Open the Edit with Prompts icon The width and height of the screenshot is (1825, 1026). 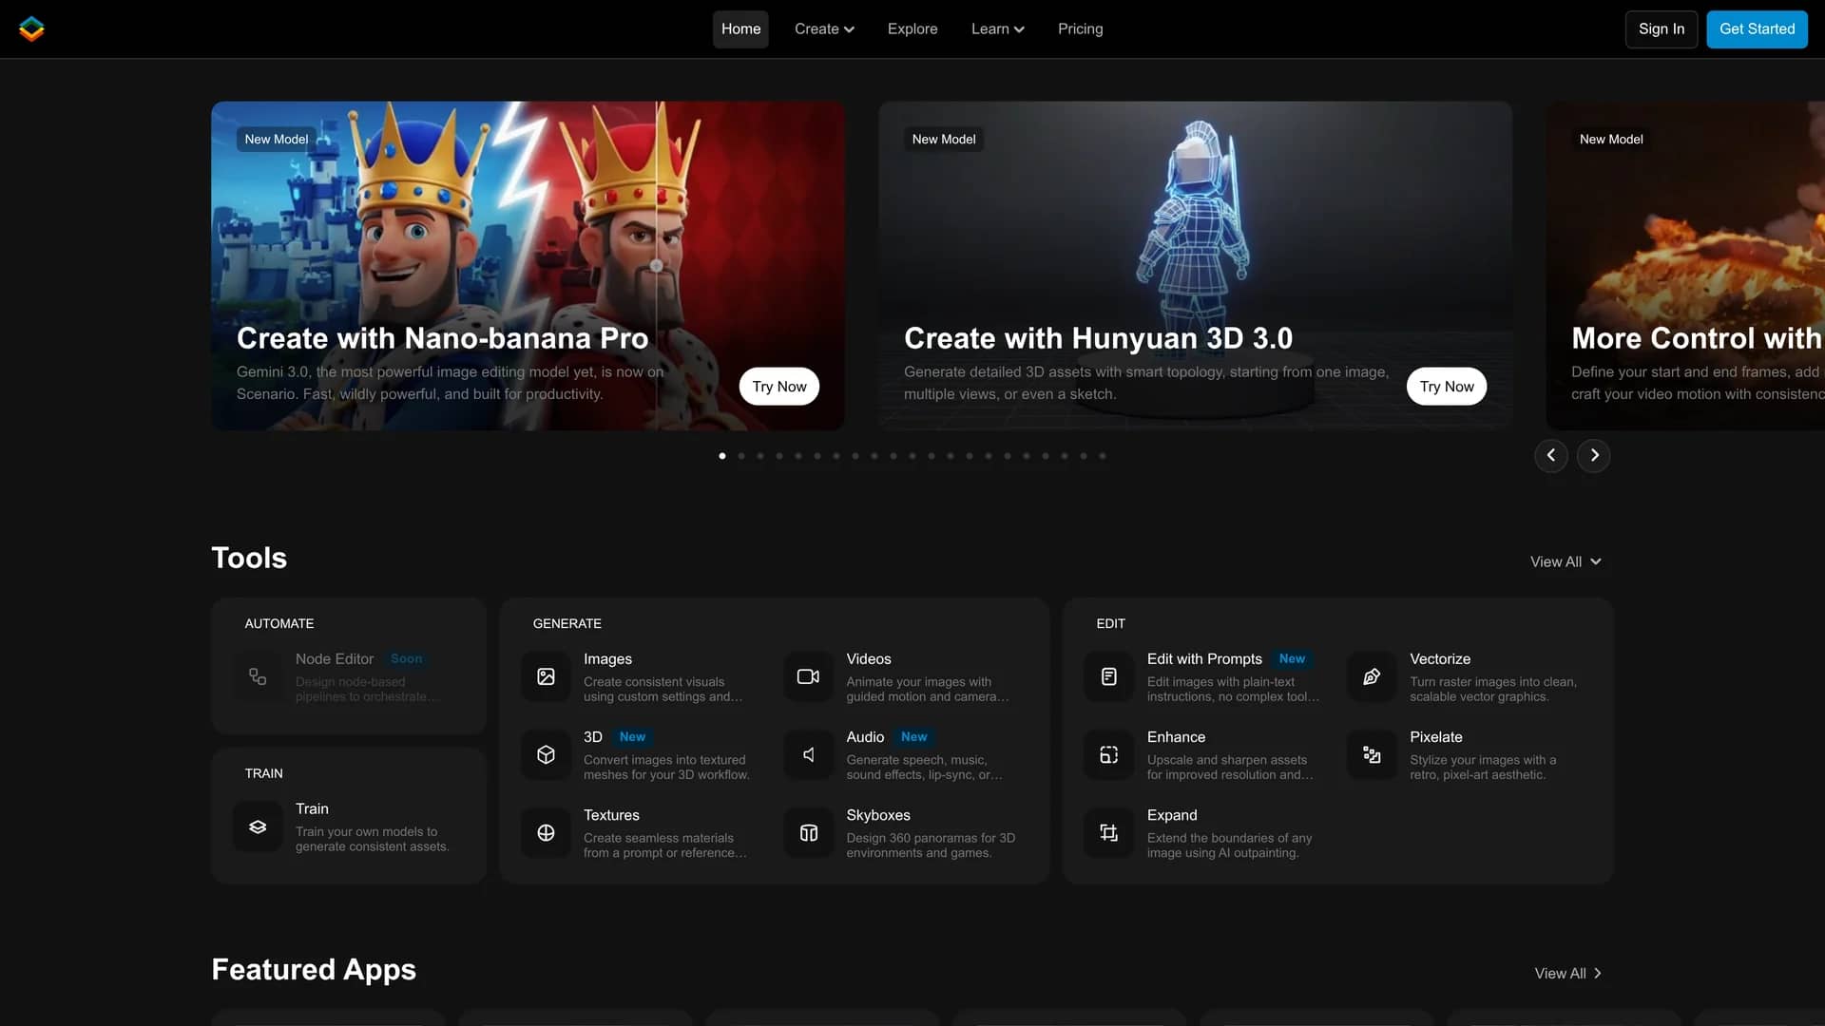[1109, 676]
